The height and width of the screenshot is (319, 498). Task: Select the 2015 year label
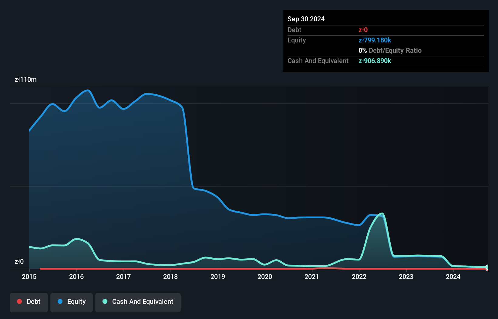click(x=29, y=277)
